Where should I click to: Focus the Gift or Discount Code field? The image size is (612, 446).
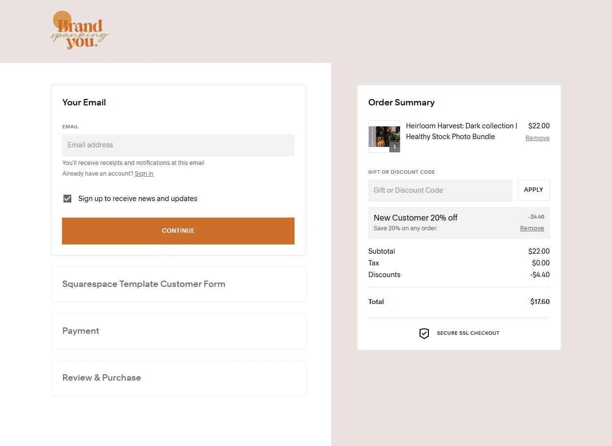pyautogui.click(x=440, y=190)
